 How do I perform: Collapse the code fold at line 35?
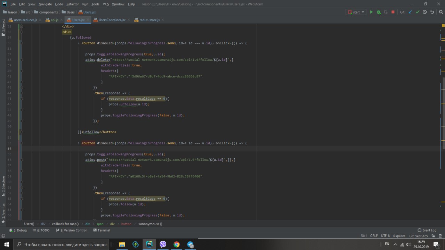(22, 43)
